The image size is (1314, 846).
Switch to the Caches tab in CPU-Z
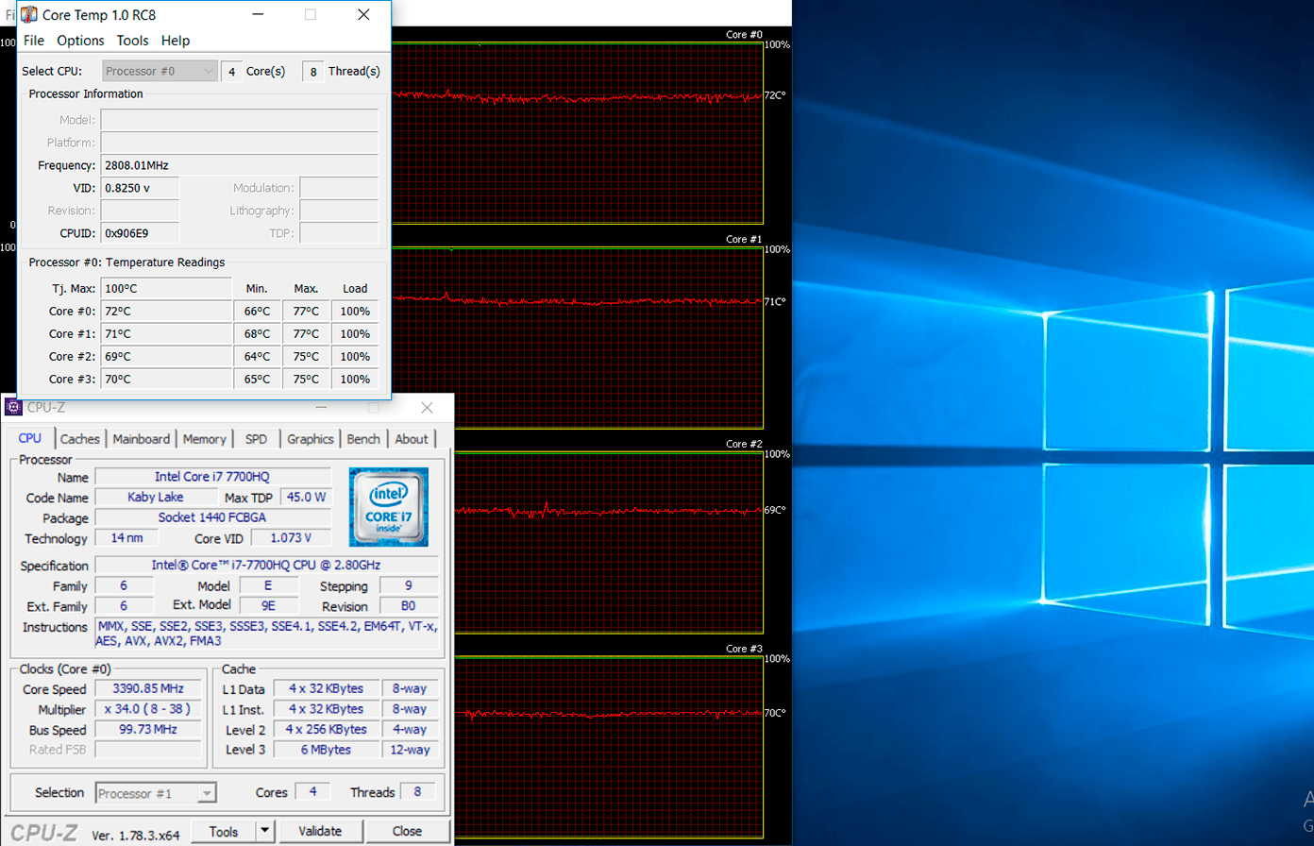tap(80, 439)
